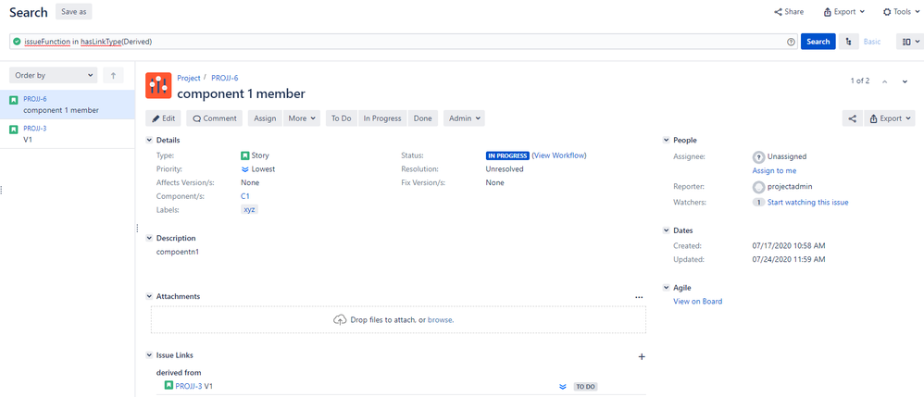Image resolution: width=924 pixels, height=397 pixels.
Task: Select PROJJ-3 V1 in the results list
Action: click(x=68, y=133)
